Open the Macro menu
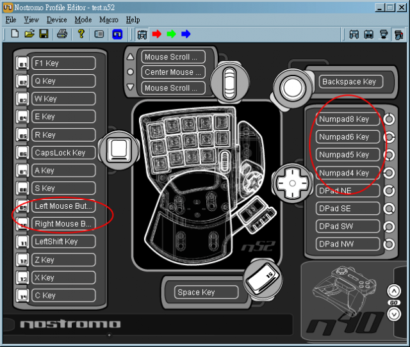Image resolution: width=410 pixels, height=347 pixels. pyautogui.click(x=108, y=20)
